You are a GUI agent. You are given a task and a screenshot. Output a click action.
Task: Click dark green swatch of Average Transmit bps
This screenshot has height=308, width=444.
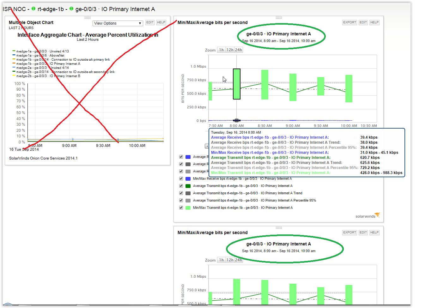[188, 186]
